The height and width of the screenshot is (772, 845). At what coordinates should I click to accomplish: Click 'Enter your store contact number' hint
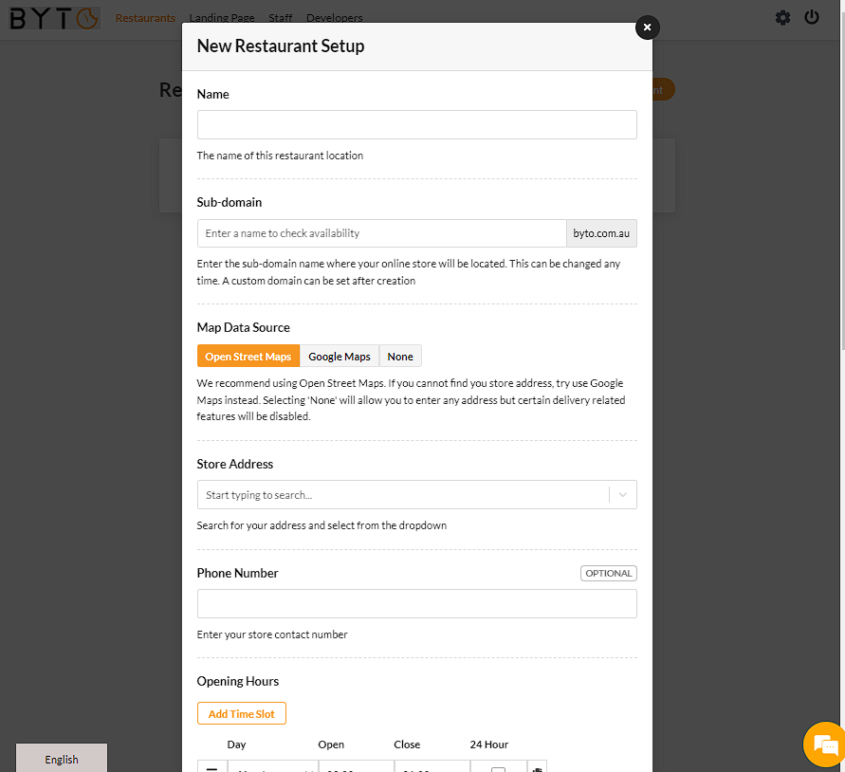[272, 634]
